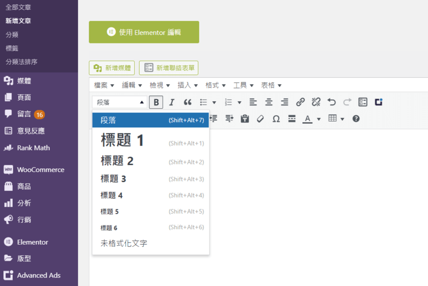Click the paste as text clipboard icon
Viewport: 428px width, 286px height.
pos(245,118)
